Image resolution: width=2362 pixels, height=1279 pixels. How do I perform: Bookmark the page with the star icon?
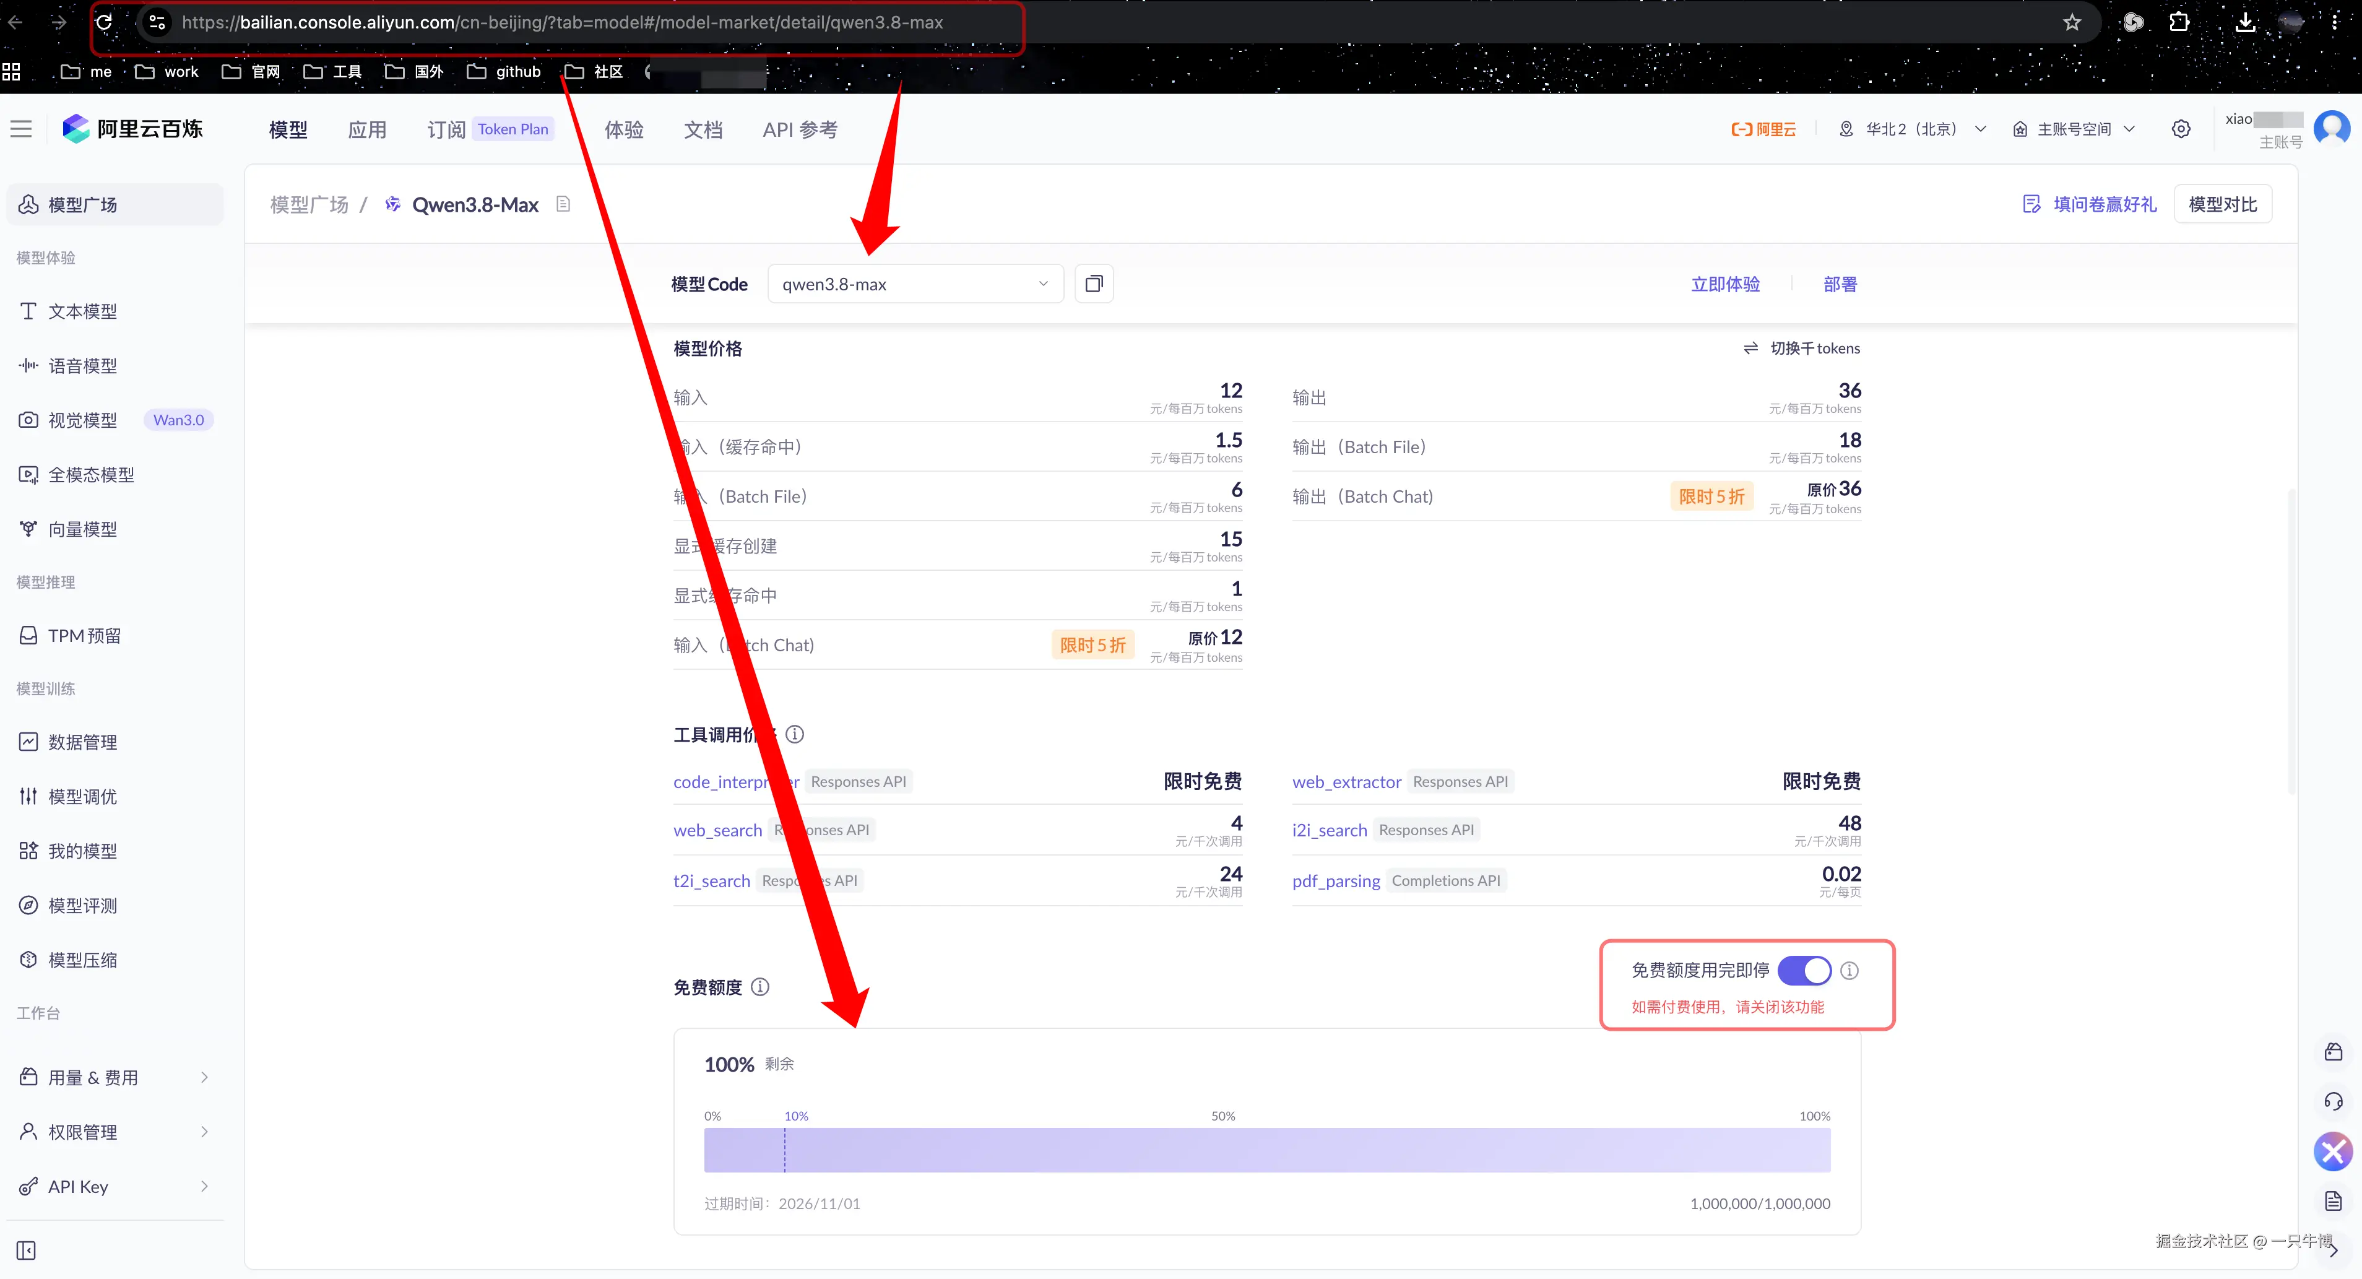[2072, 22]
